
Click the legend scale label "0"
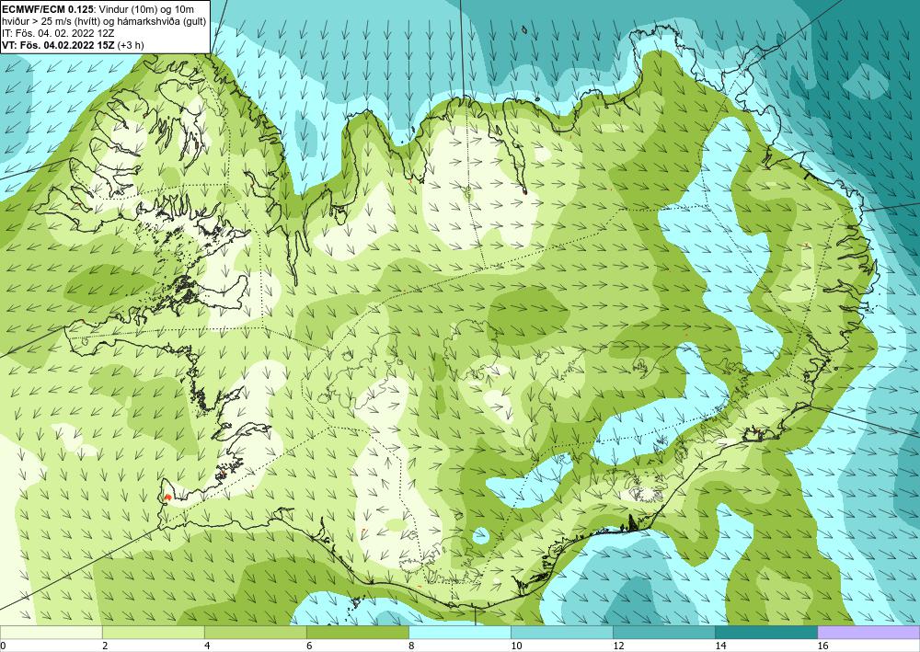[x=3, y=646]
